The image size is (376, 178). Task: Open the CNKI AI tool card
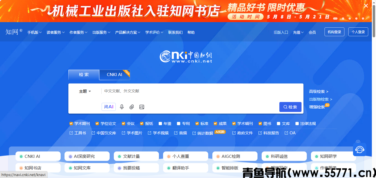pos(38,156)
